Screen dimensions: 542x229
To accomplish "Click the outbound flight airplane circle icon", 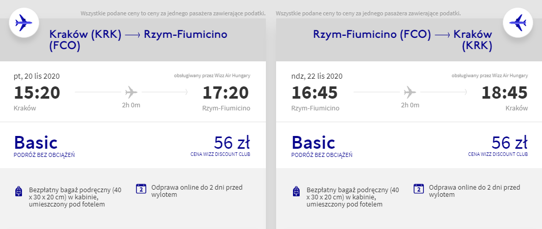I will pos(24,22).
